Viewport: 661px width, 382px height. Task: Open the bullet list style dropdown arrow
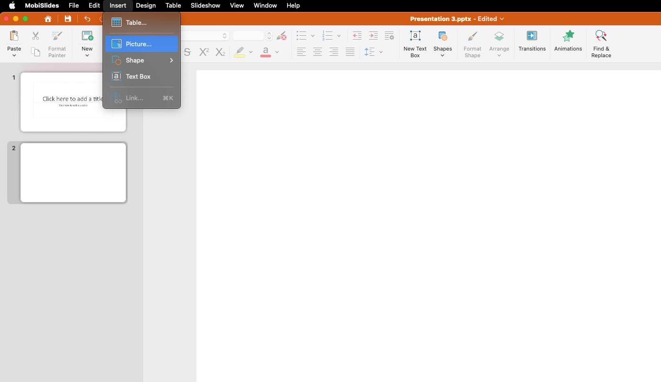tap(313, 36)
